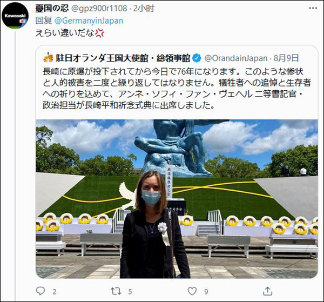
Task: Click the 駐日オランダ王国大使館・総領事館 account name
Action: pos(123,58)
